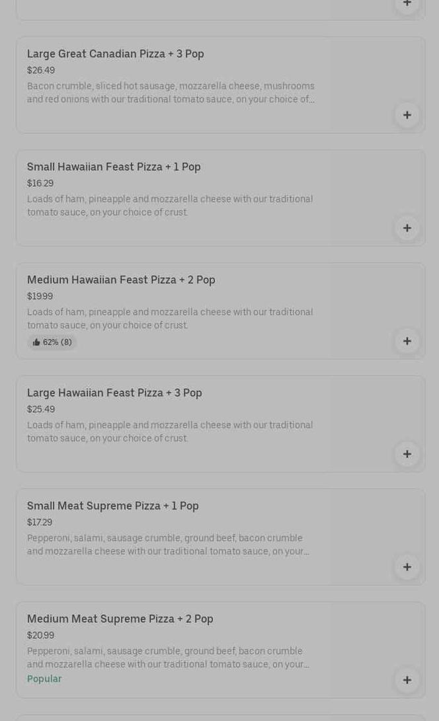The height and width of the screenshot is (721, 439).
Task: Select Medium Meat Supreme Pizza + 2 Pop title
Action: pyautogui.click(x=120, y=619)
